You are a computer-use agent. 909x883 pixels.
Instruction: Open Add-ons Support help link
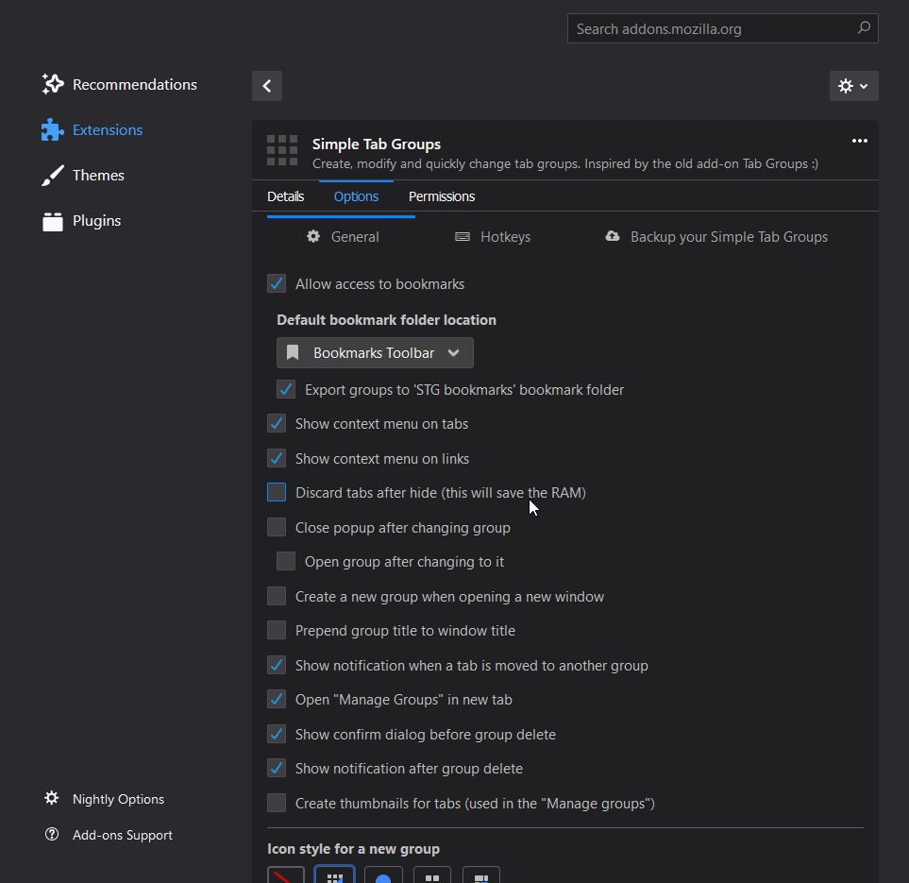click(109, 834)
